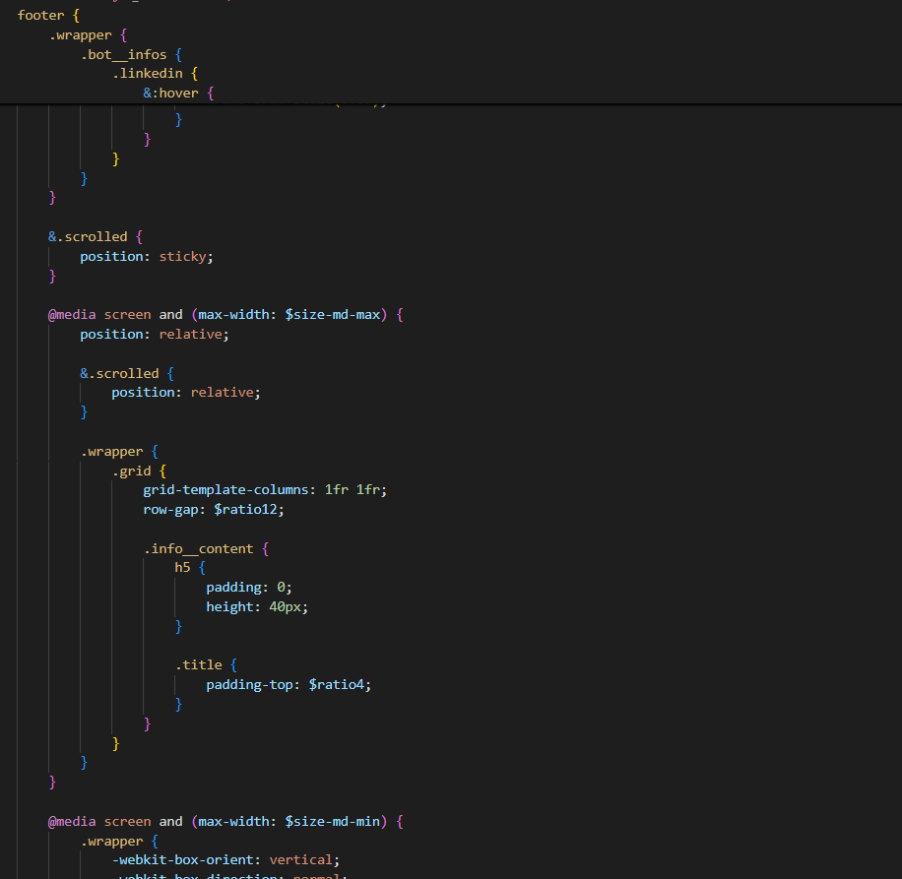Click the $size-md-min variable

pyautogui.click(x=336, y=821)
